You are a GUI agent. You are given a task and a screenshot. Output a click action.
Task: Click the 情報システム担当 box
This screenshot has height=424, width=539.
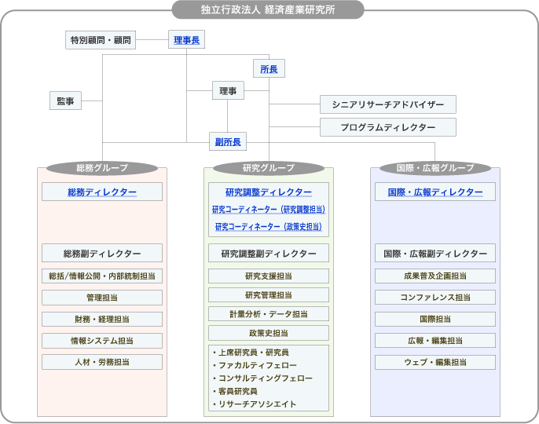102,341
